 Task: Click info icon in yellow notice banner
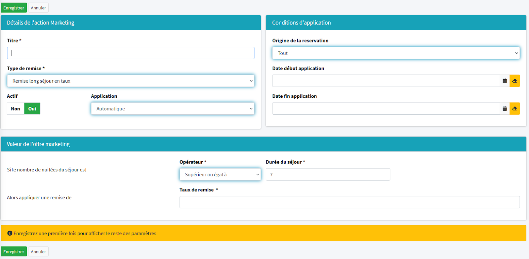point(10,233)
